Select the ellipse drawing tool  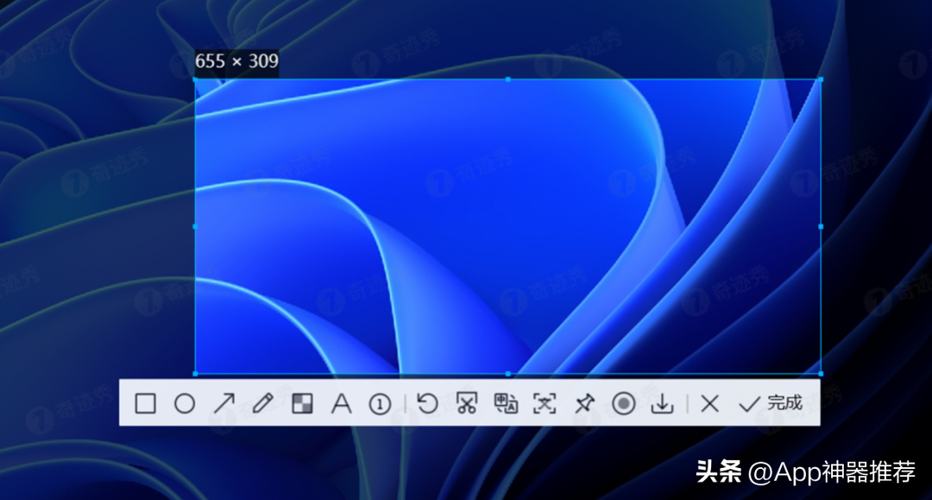(x=185, y=403)
